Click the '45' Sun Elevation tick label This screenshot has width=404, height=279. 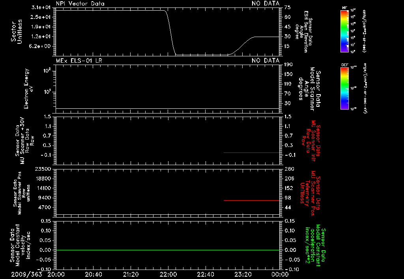point(288,27)
